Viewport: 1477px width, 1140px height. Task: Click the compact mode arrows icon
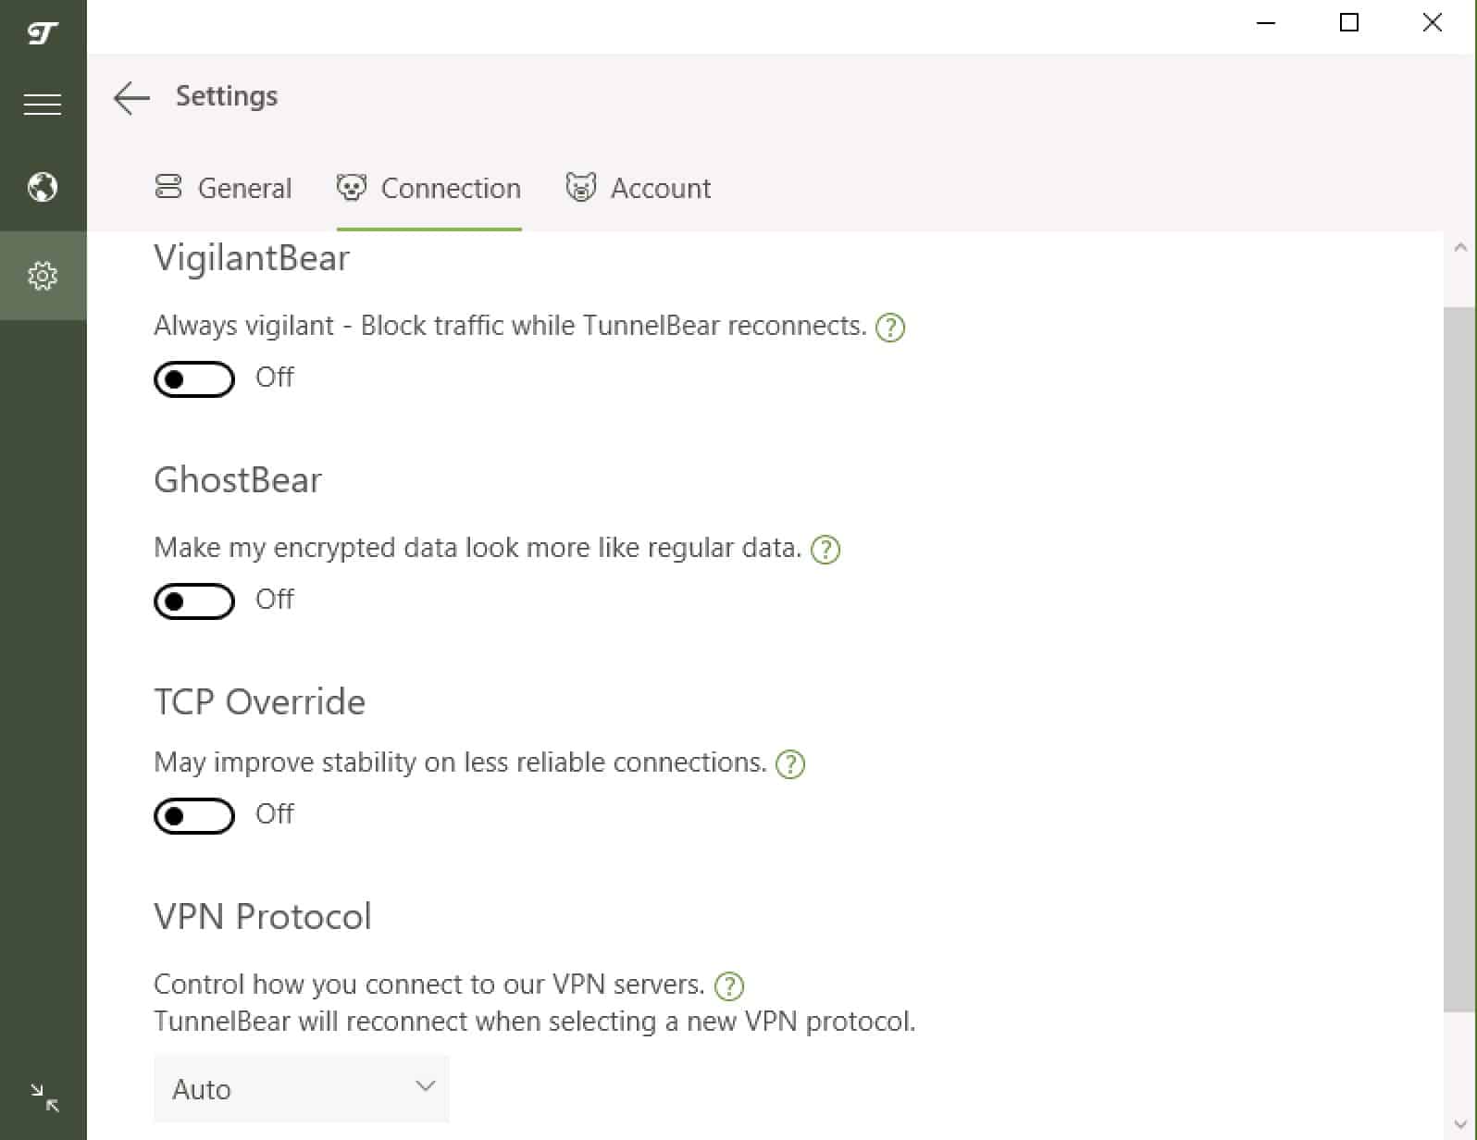(x=43, y=1098)
